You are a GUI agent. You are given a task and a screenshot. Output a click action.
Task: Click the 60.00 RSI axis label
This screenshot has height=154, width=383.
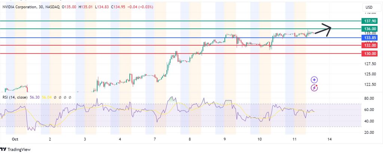point(369,110)
